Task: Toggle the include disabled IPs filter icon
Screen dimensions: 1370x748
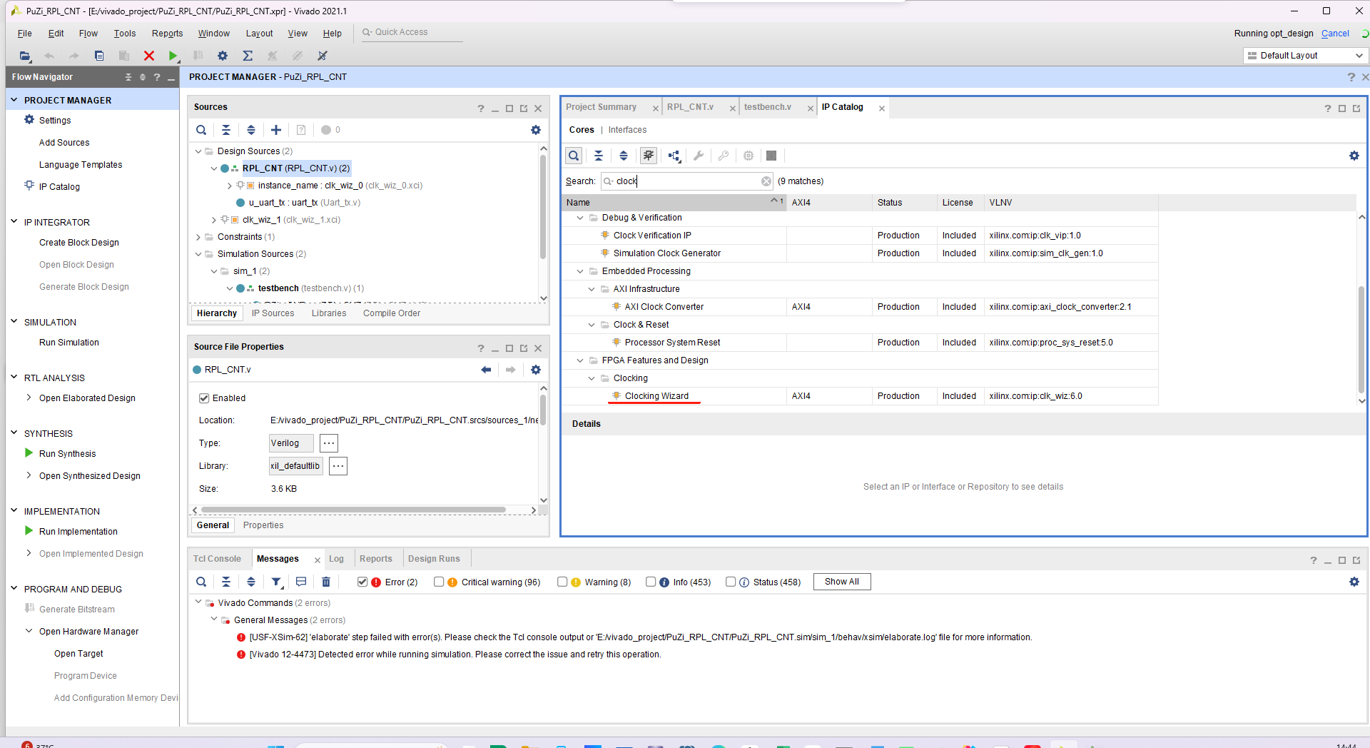Action: coord(648,156)
